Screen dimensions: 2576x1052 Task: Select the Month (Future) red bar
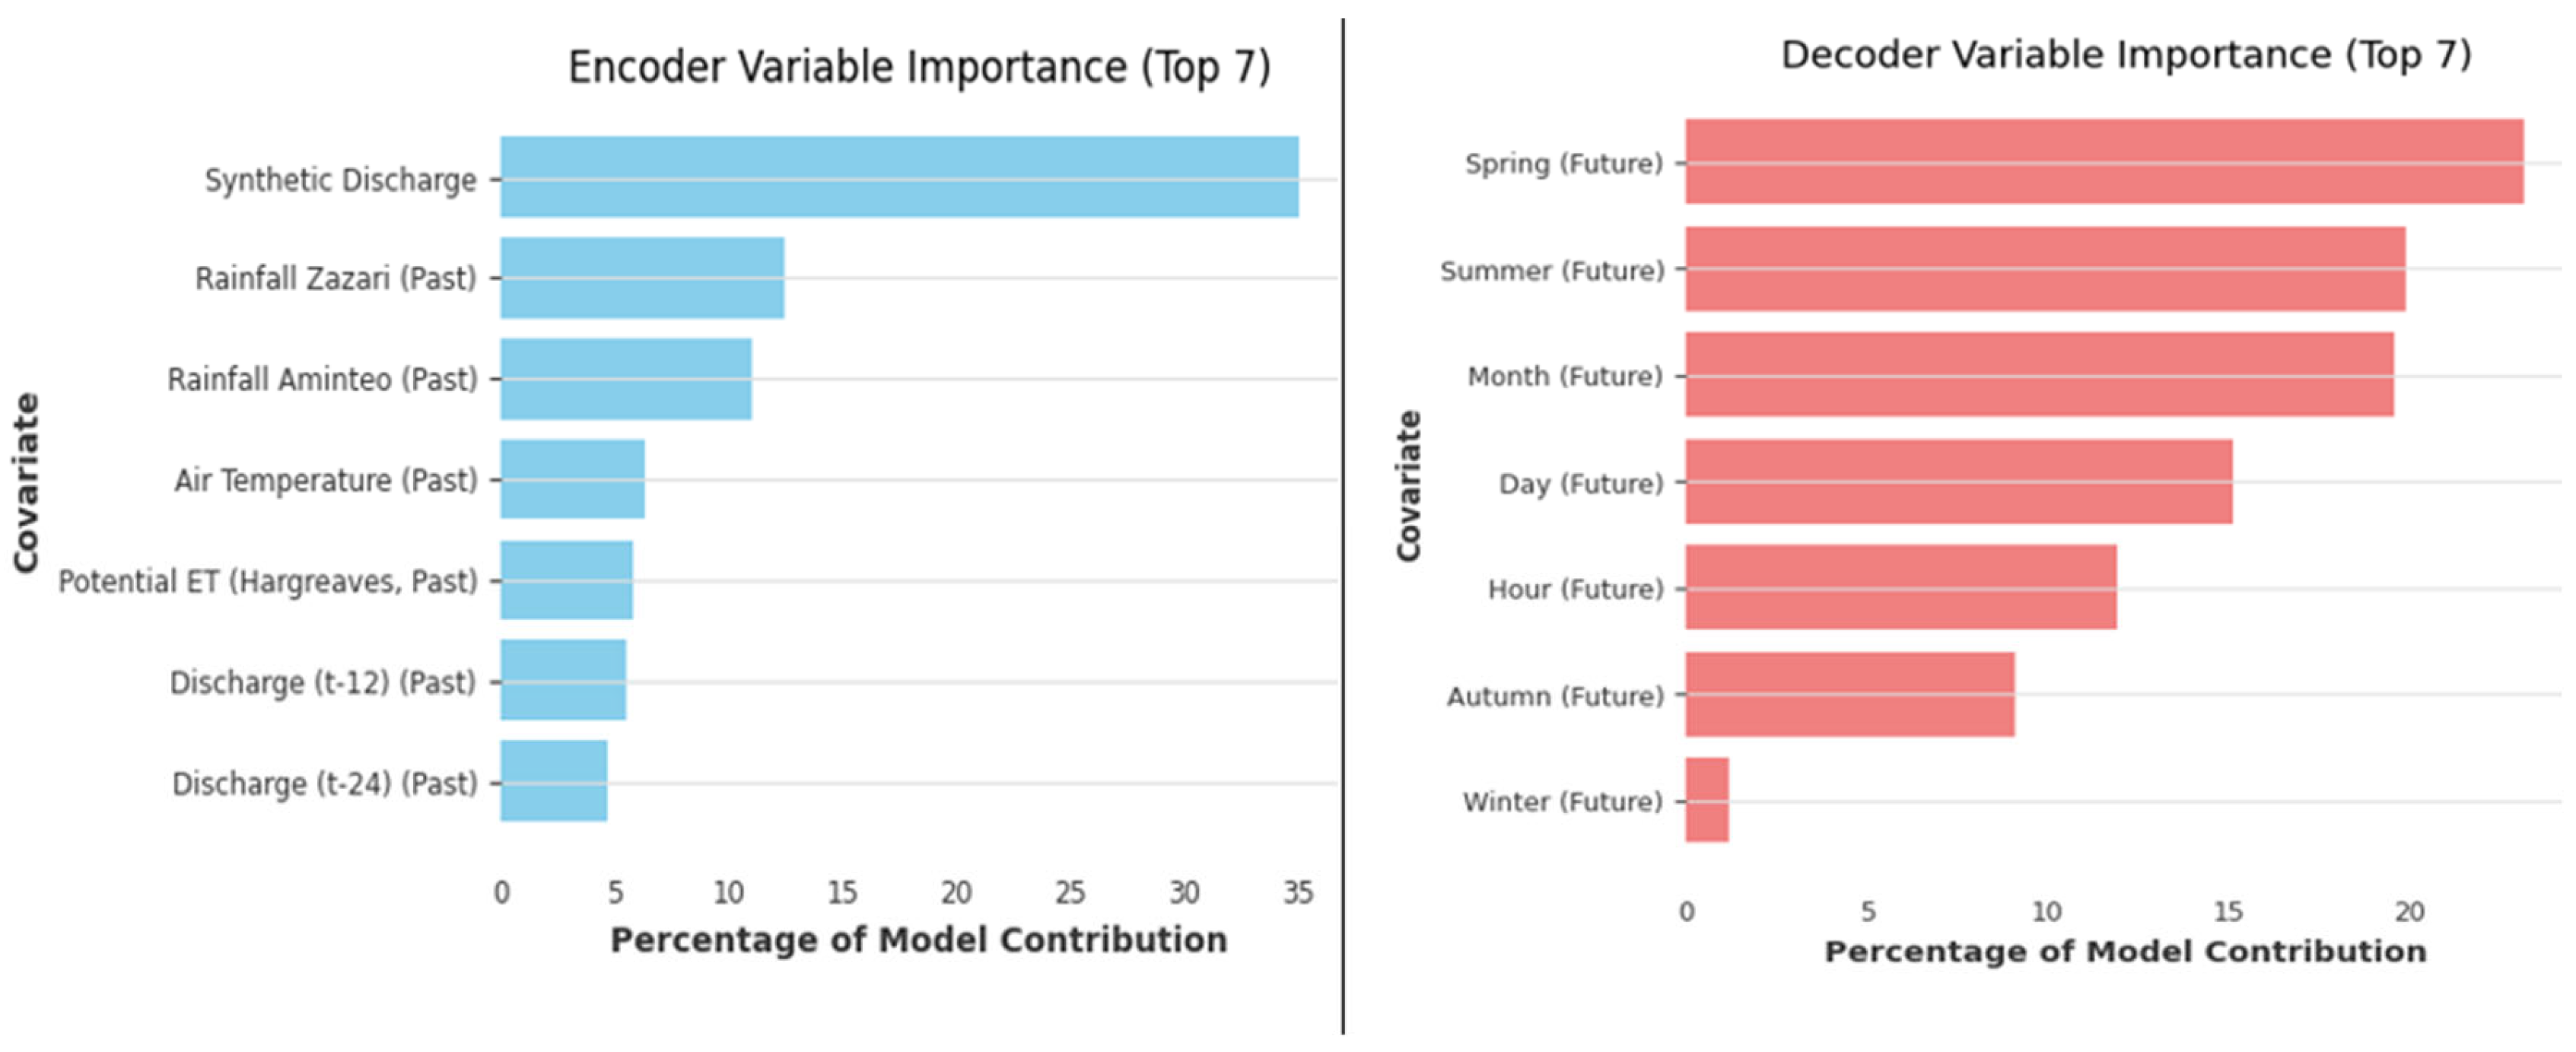click(x=2038, y=375)
